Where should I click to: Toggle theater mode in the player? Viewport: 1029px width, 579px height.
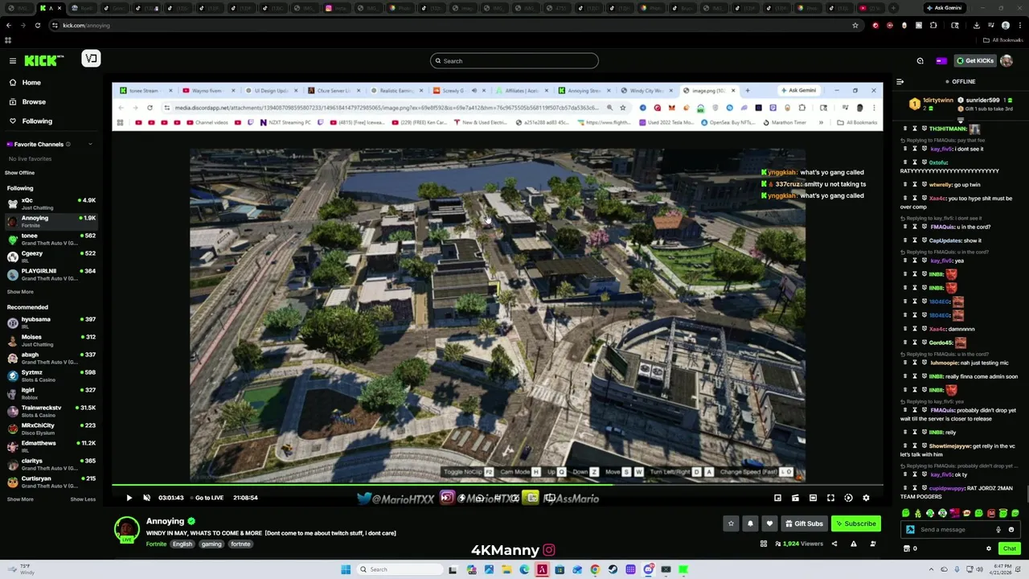pyautogui.click(x=813, y=498)
